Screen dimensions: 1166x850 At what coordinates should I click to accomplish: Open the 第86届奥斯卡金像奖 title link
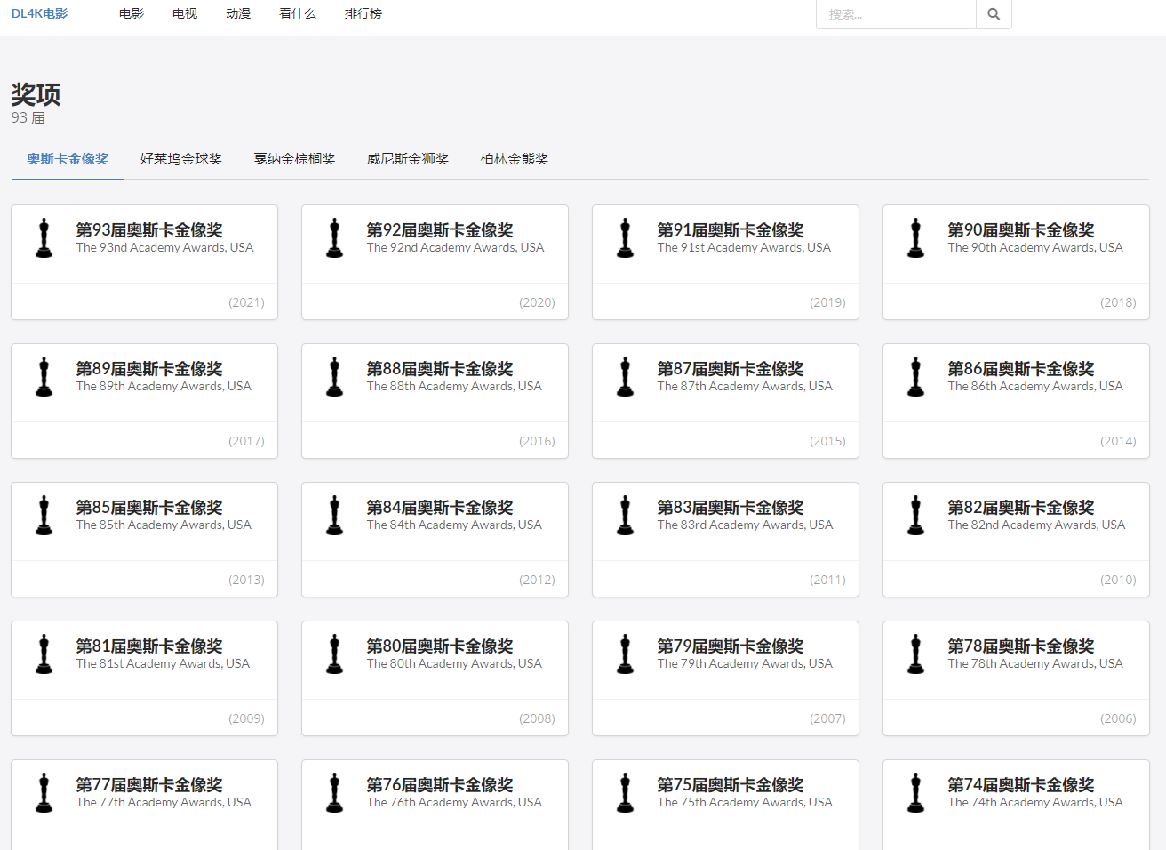pyautogui.click(x=1021, y=368)
